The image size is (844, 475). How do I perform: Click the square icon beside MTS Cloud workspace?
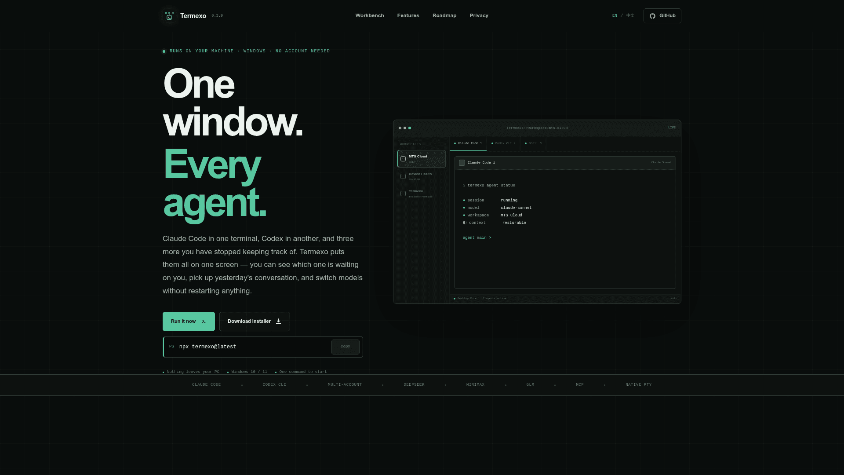[403, 159]
